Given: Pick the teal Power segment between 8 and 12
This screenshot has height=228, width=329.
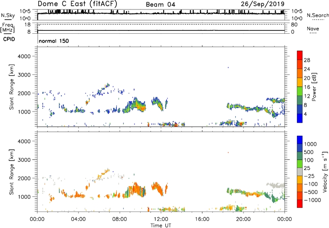Looking at the screenshot, I should point(300,100).
